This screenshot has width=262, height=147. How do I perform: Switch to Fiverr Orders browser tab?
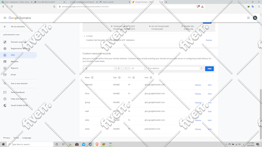(17, 2)
